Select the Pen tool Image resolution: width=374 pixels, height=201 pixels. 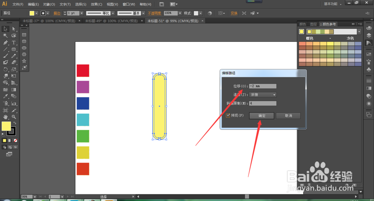tap(5, 43)
